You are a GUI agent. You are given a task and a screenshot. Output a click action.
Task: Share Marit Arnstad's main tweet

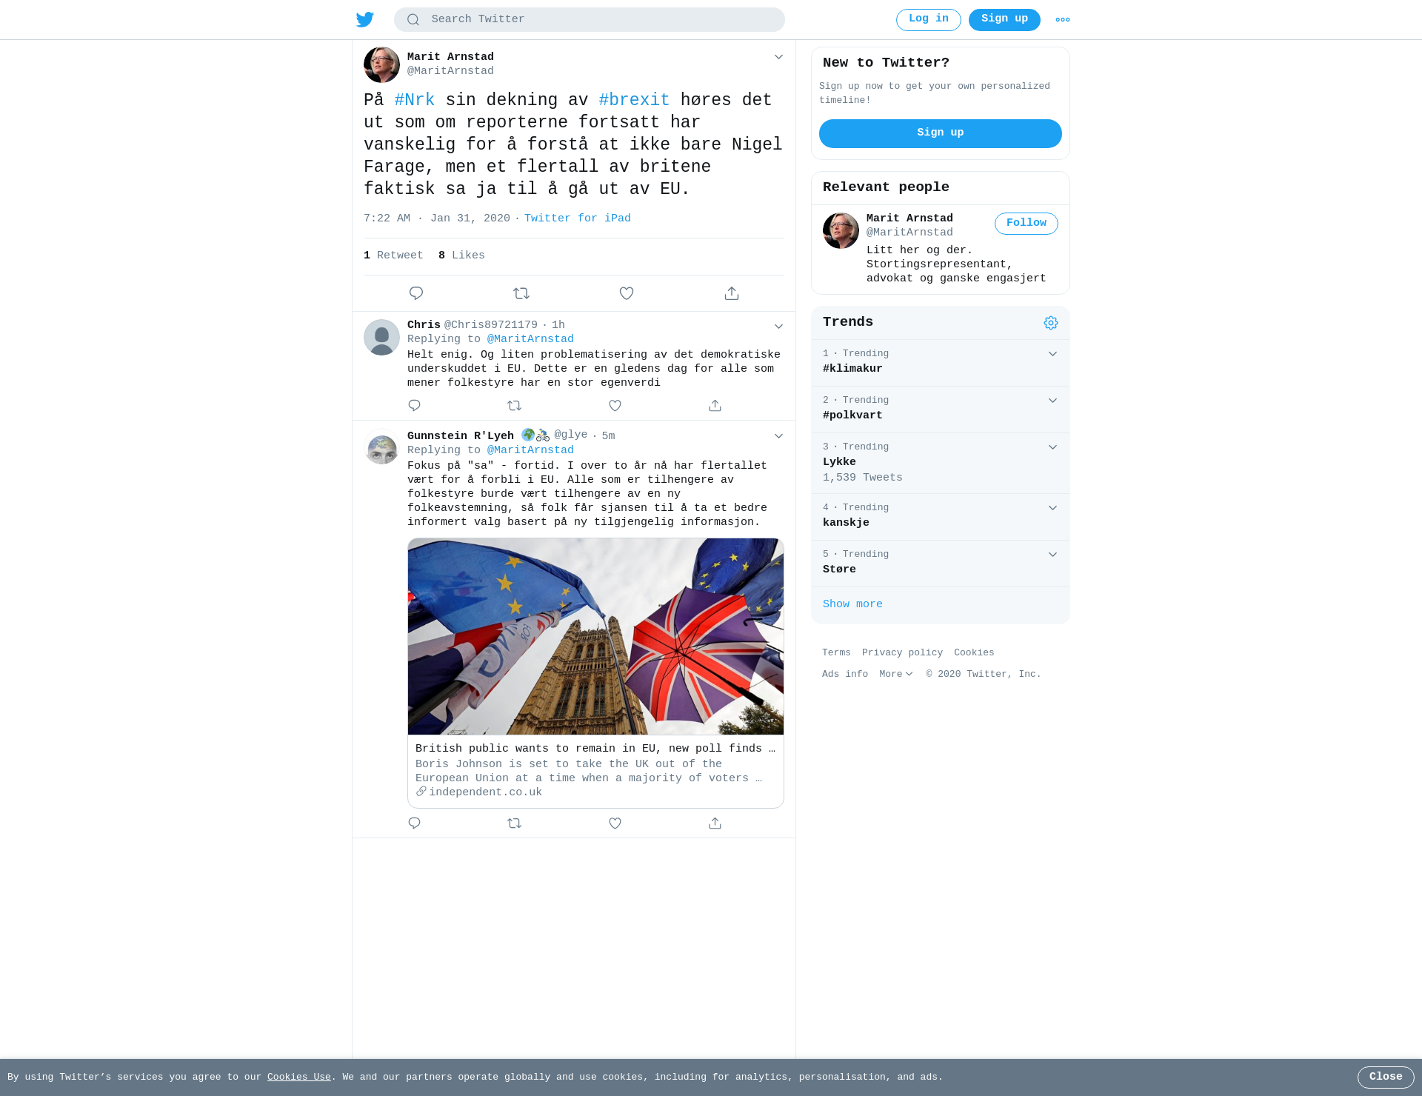point(732,293)
